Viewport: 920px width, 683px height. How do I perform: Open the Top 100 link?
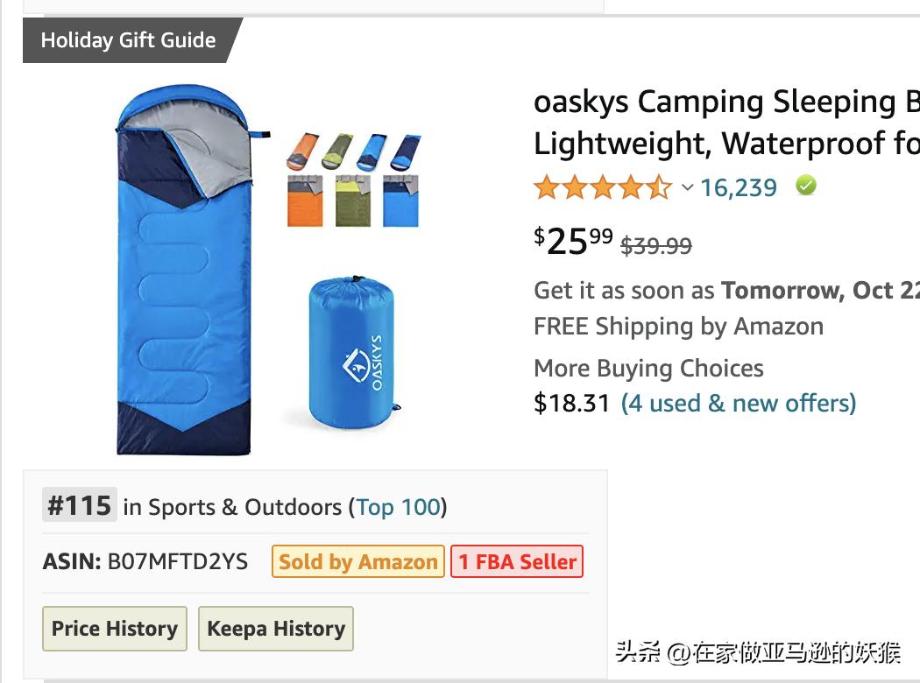coord(399,506)
